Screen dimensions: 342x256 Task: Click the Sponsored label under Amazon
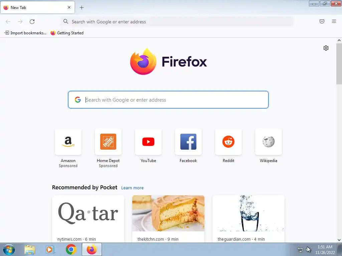tap(68, 166)
